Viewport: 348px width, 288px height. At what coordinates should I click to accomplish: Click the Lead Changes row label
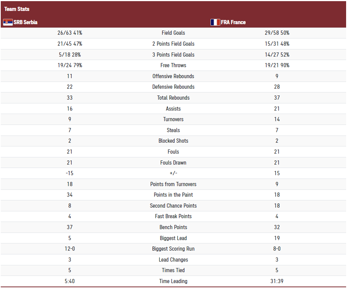tap(173, 260)
